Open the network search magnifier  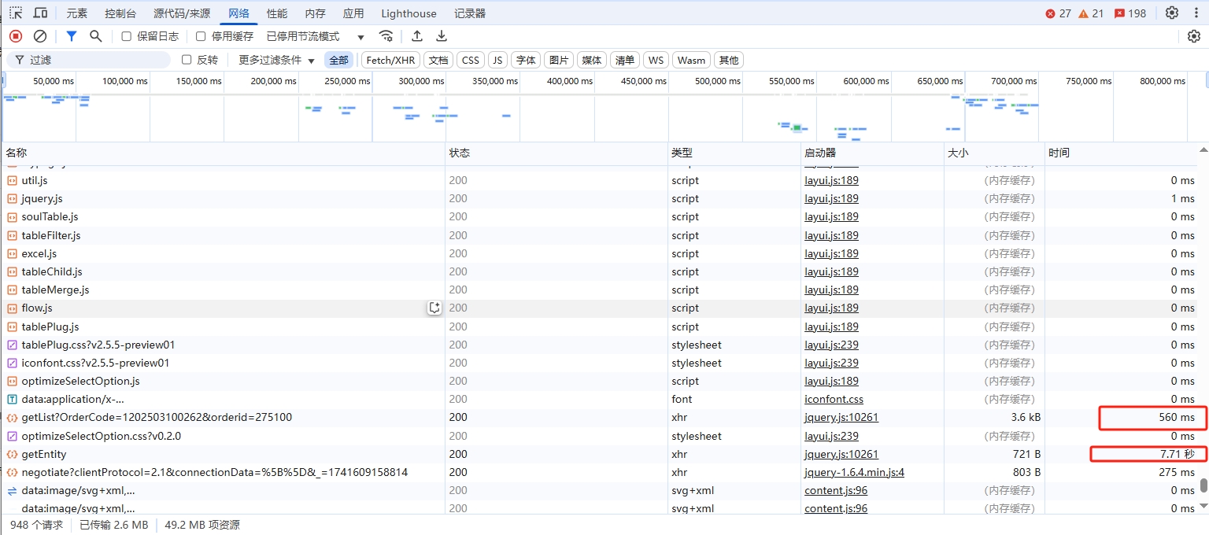coord(96,36)
